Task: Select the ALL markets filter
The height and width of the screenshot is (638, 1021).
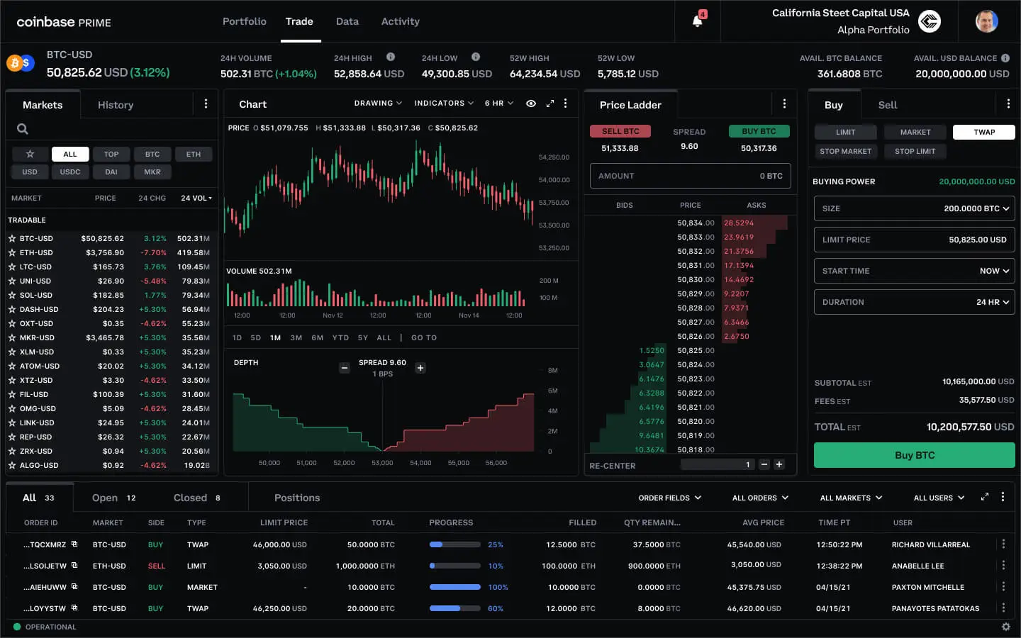Action: 70,154
